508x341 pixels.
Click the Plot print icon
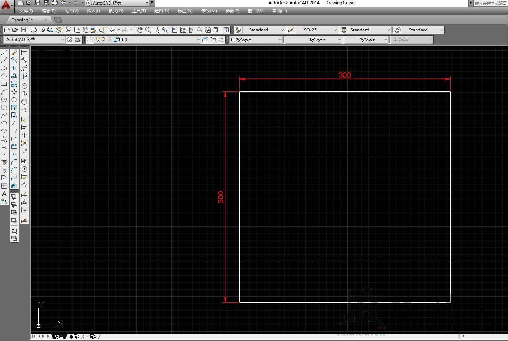click(x=34, y=30)
